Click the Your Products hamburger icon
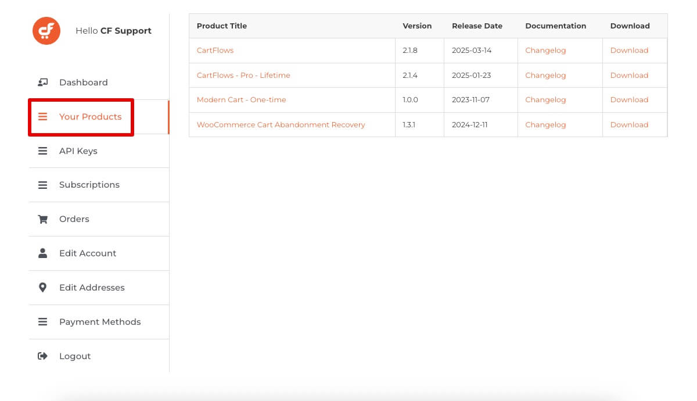The width and height of the screenshot is (697, 401). (x=42, y=117)
